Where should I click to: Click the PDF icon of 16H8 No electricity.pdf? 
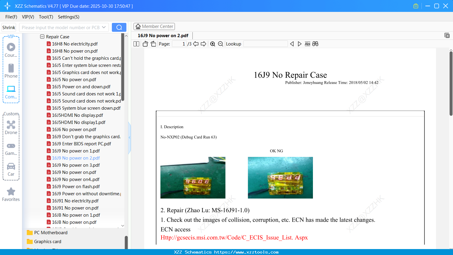[49, 44]
